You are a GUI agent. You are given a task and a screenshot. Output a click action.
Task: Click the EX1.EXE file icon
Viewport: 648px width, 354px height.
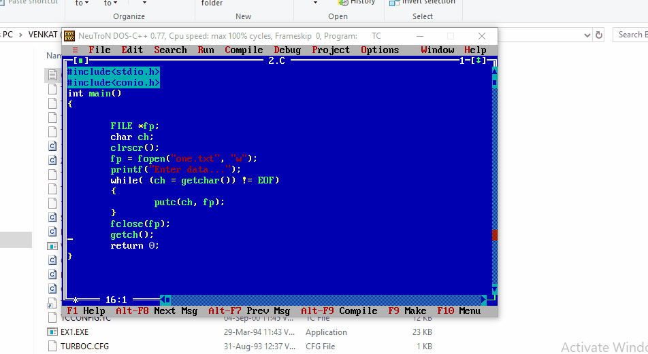[x=52, y=332]
